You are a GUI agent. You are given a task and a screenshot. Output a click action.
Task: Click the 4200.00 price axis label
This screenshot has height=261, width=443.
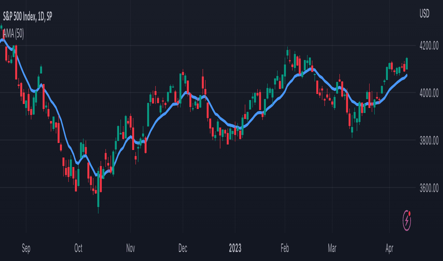point(429,46)
